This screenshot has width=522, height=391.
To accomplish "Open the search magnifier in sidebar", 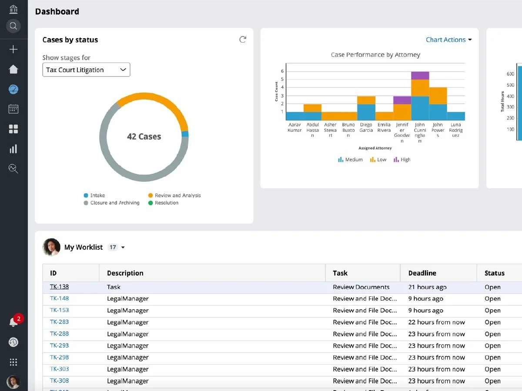I will coord(13,26).
